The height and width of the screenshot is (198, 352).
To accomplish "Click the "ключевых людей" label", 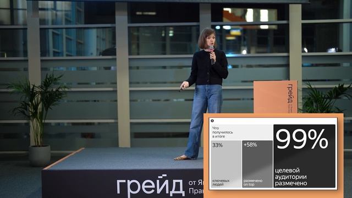I will tap(221, 183).
